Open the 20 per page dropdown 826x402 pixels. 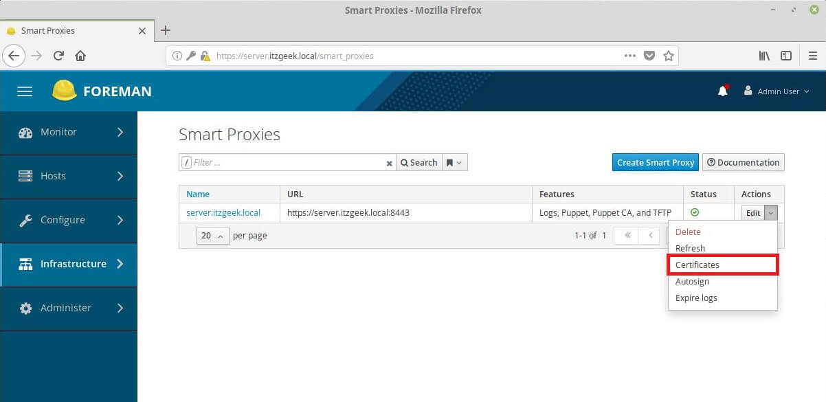213,236
